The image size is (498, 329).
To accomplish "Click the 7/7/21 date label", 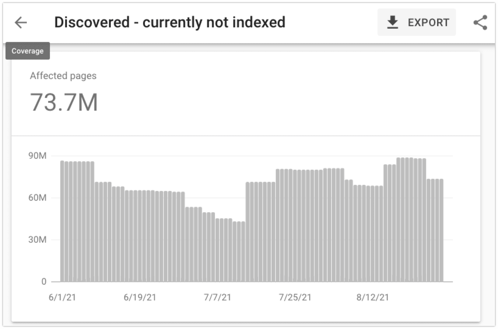I will click(x=217, y=297).
